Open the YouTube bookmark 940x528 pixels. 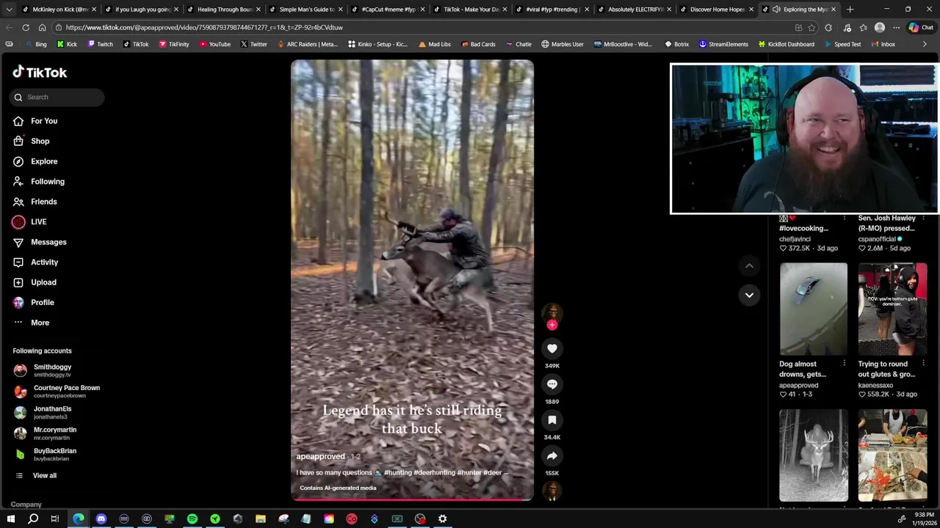pos(214,44)
